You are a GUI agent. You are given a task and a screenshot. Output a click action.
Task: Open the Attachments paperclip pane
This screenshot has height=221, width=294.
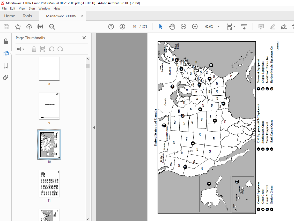coord(6,77)
